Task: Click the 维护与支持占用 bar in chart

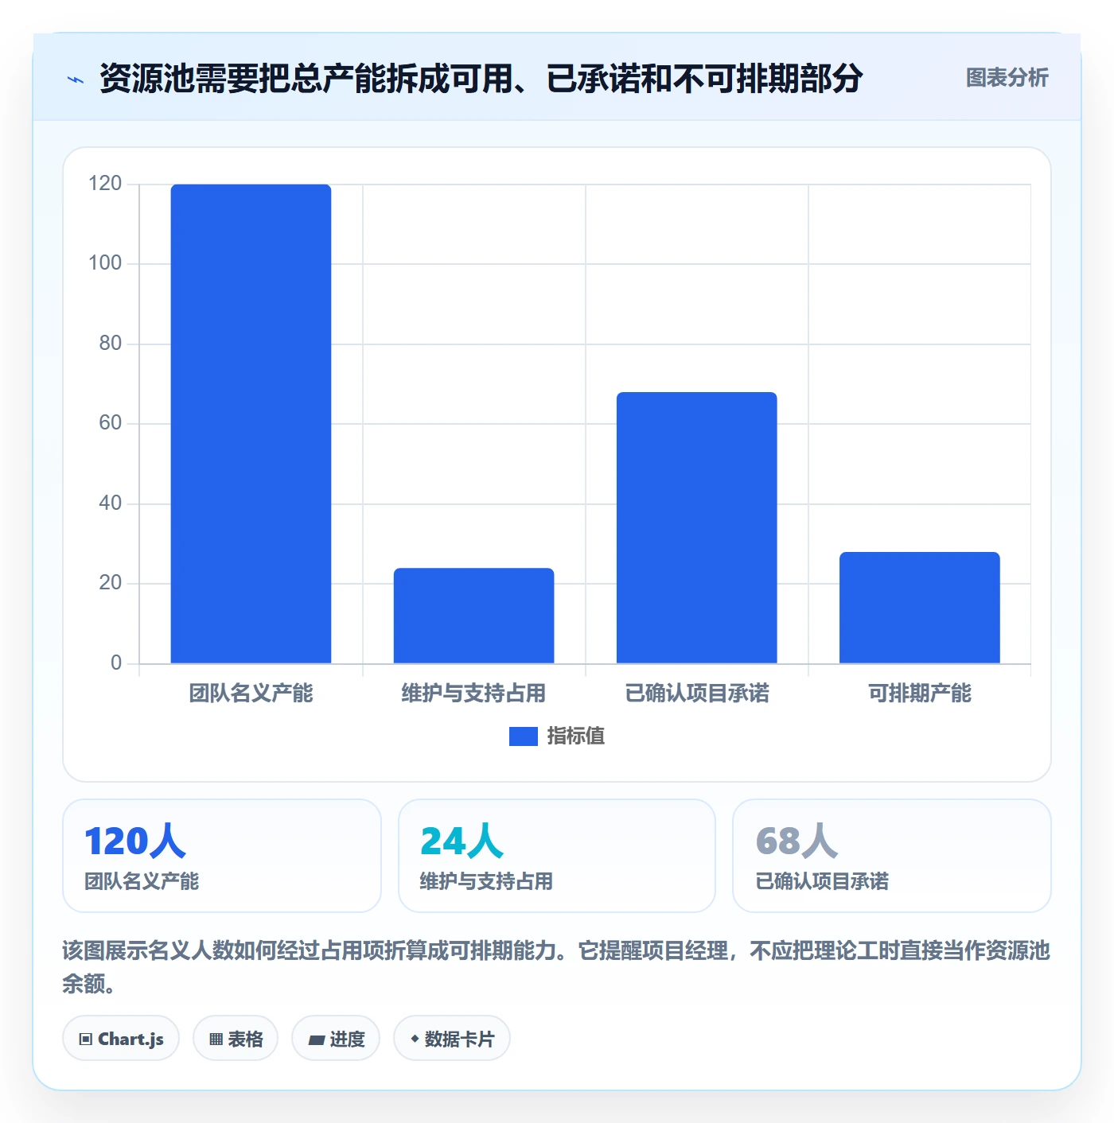Action: pos(473,616)
